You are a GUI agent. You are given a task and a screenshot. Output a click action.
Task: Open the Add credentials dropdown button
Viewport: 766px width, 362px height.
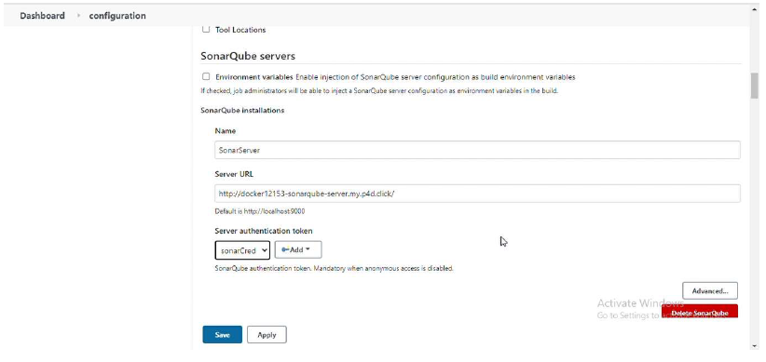[298, 249]
